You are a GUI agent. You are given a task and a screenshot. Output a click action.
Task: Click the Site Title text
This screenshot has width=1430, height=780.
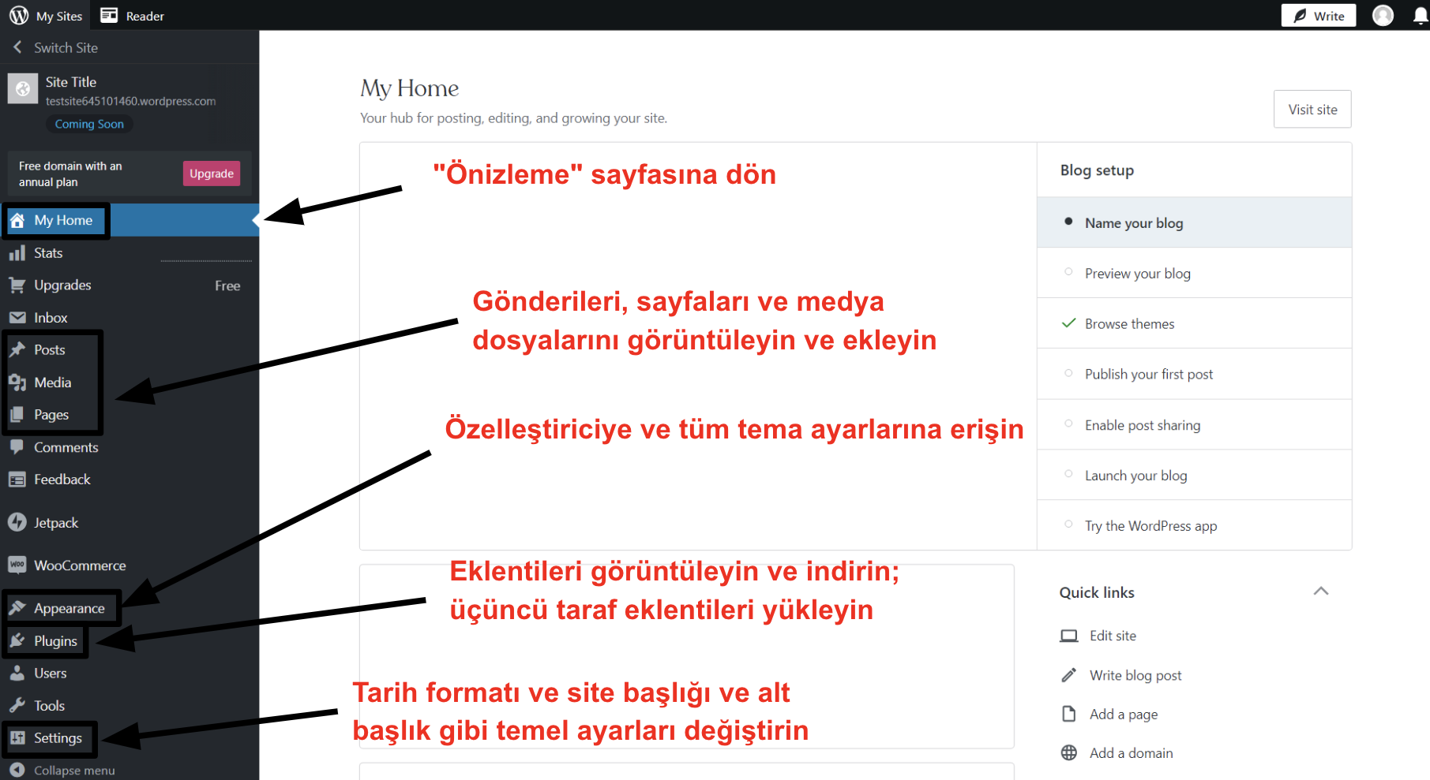coord(71,82)
